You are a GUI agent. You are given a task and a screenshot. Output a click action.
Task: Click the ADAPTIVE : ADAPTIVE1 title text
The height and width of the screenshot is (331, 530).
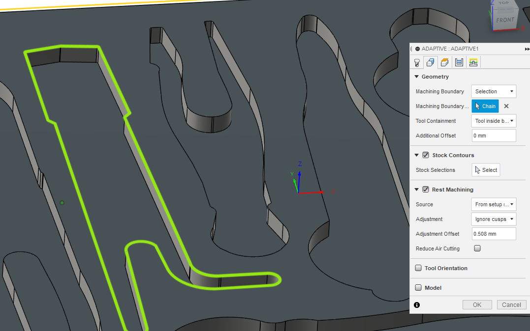click(x=450, y=49)
